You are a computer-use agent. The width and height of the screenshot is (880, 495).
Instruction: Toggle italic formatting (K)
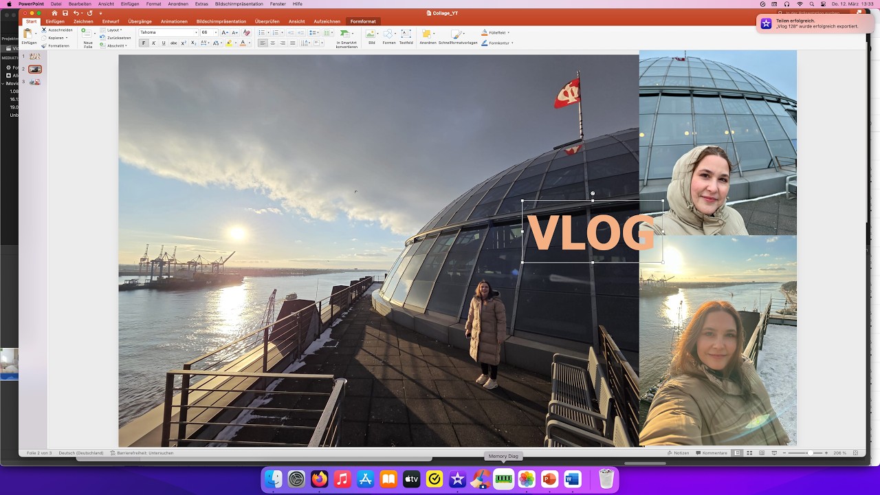153,43
